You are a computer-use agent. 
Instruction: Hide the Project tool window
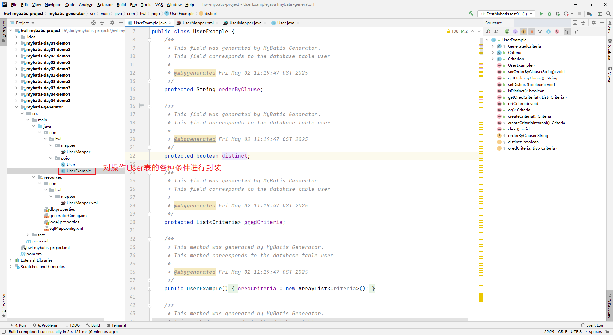[x=121, y=23]
